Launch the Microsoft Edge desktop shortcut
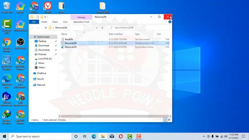249x140 pixels. 7,81
